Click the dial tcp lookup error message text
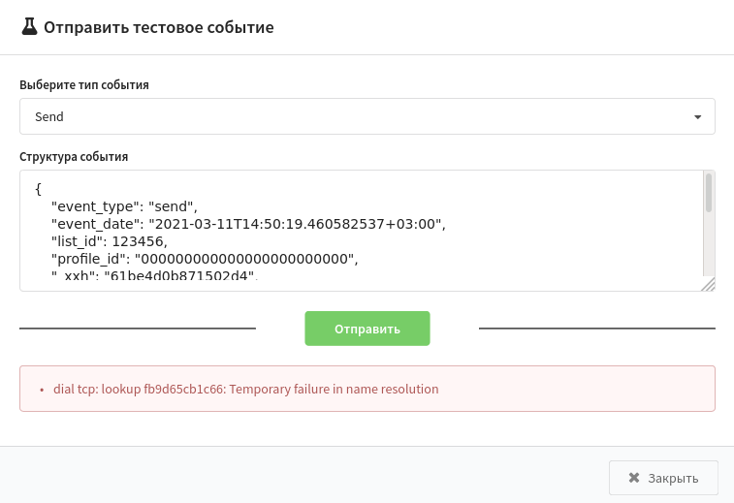The height and width of the screenshot is (503, 734). tap(245, 389)
